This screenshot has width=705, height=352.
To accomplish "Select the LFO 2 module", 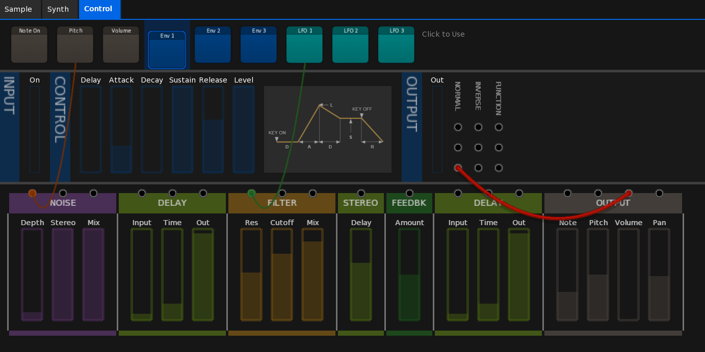I will click(x=350, y=45).
